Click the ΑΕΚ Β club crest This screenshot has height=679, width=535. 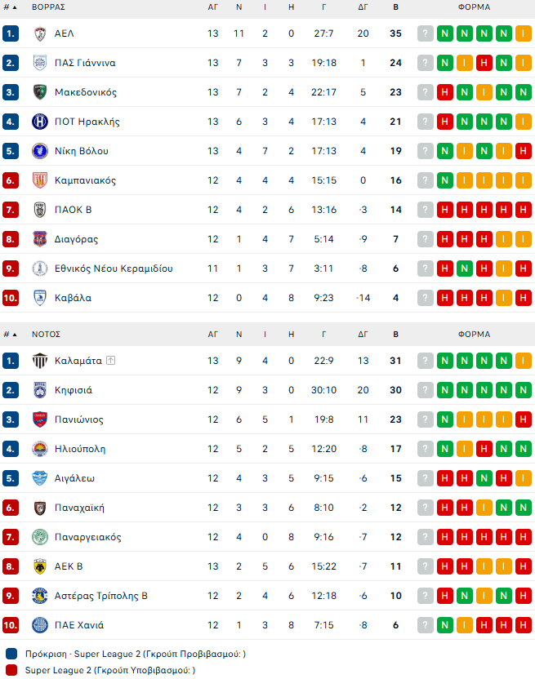coord(40,566)
